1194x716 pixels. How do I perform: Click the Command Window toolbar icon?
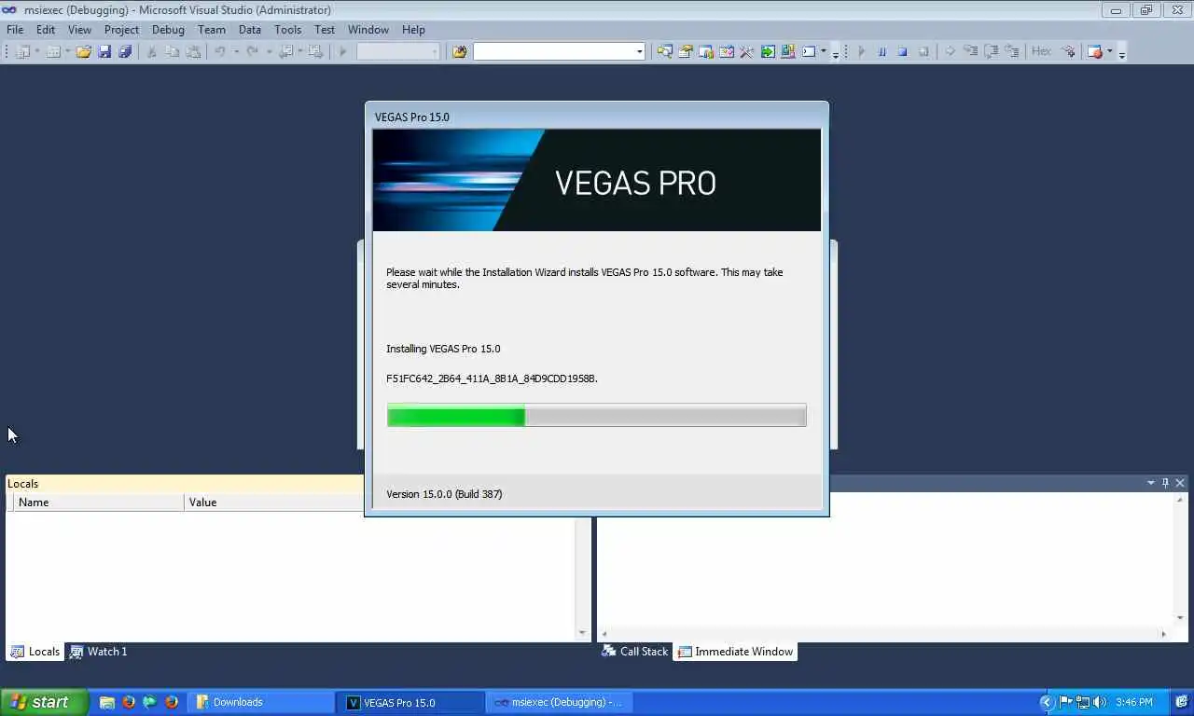pyautogui.click(x=809, y=51)
